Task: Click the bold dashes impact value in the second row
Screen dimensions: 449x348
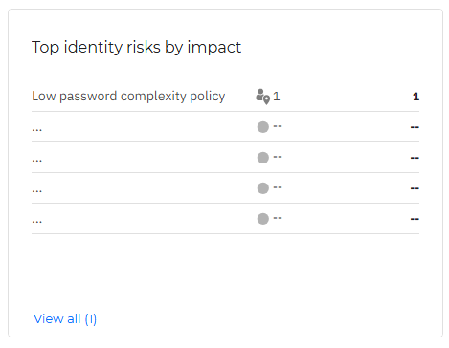Action: click(415, 127)
